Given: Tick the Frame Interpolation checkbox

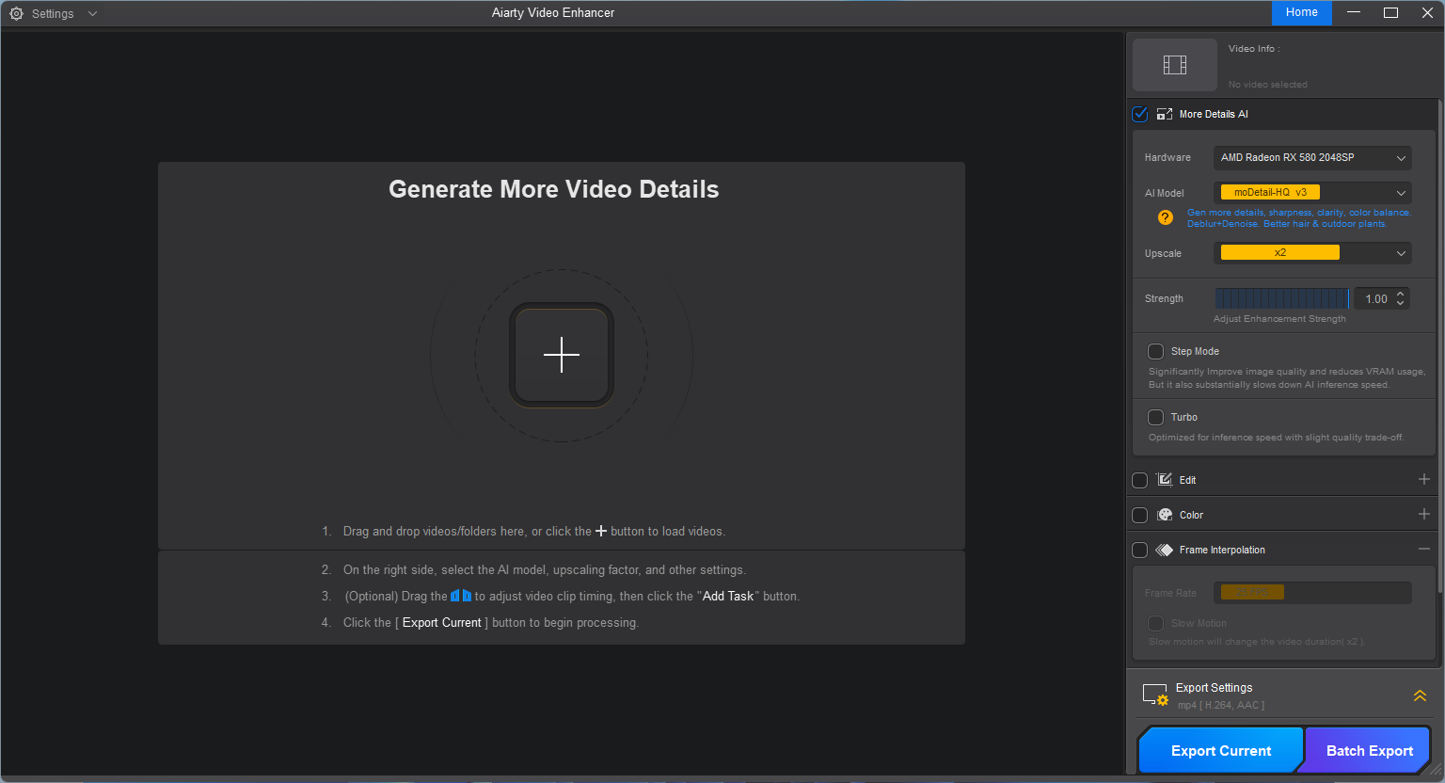Looking at the screenshot, I should coord(1140,550).
